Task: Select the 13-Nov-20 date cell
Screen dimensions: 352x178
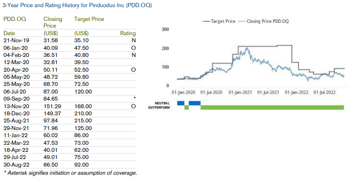Action: (x=17, y=106)
